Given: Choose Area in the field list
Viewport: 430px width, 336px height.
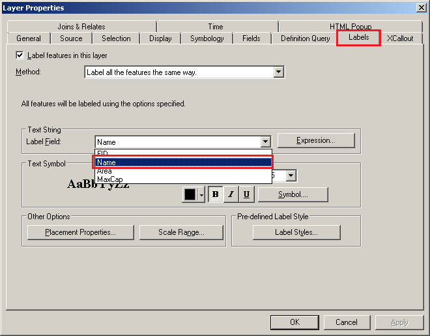Looking at the screenshot, I should tap(104, 171).
